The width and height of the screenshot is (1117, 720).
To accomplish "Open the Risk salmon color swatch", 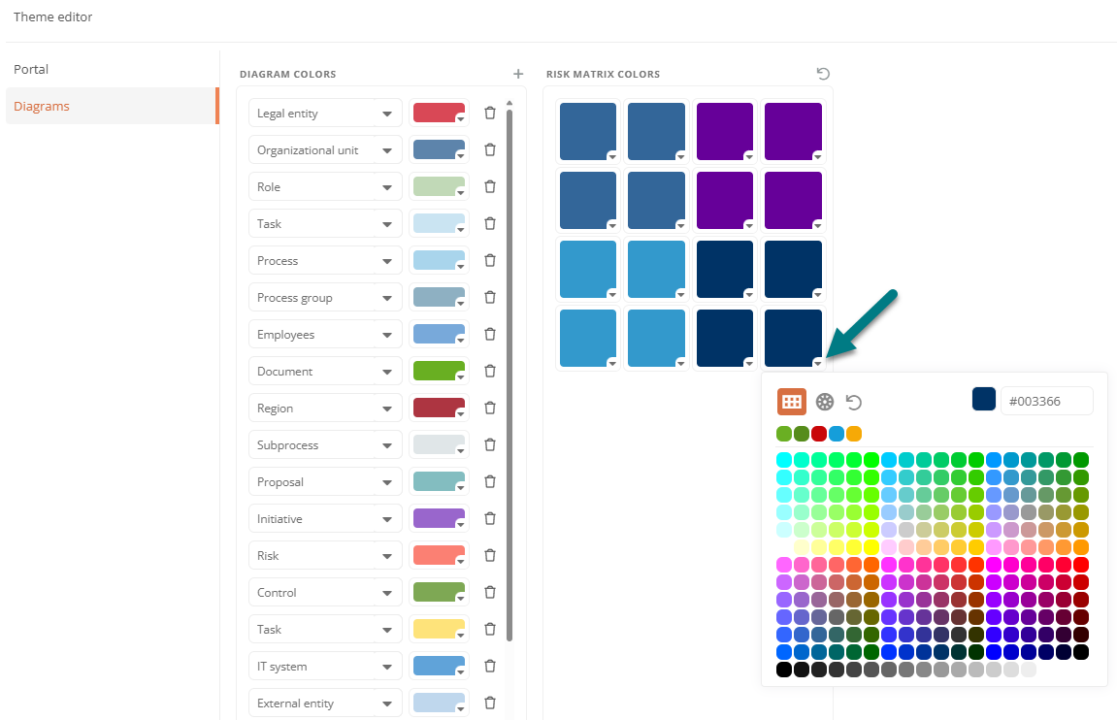I will (x=439, y=555).
